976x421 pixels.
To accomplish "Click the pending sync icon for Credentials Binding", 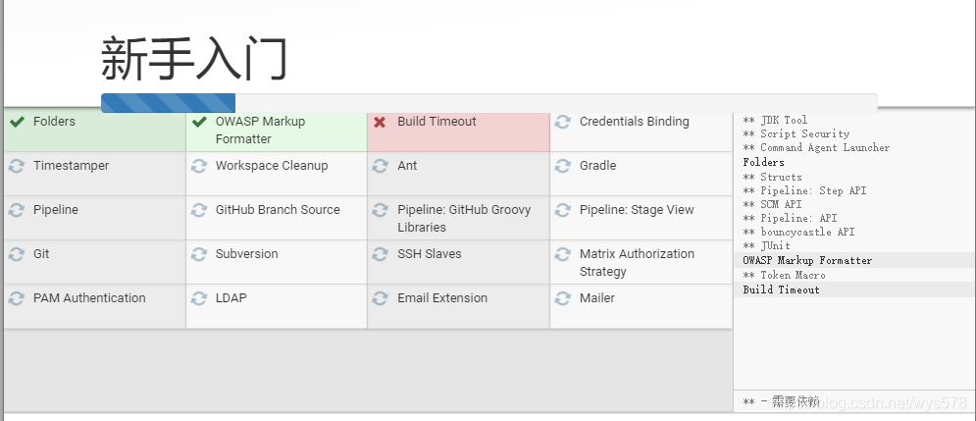I will pyautogui.click(x=563, y=122).
